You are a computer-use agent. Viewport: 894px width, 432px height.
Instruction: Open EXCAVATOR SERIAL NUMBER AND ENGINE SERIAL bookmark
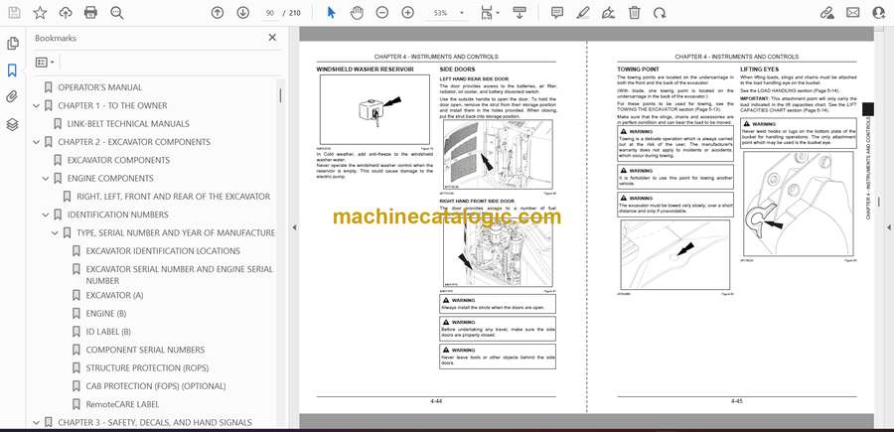tap(180, 275)
